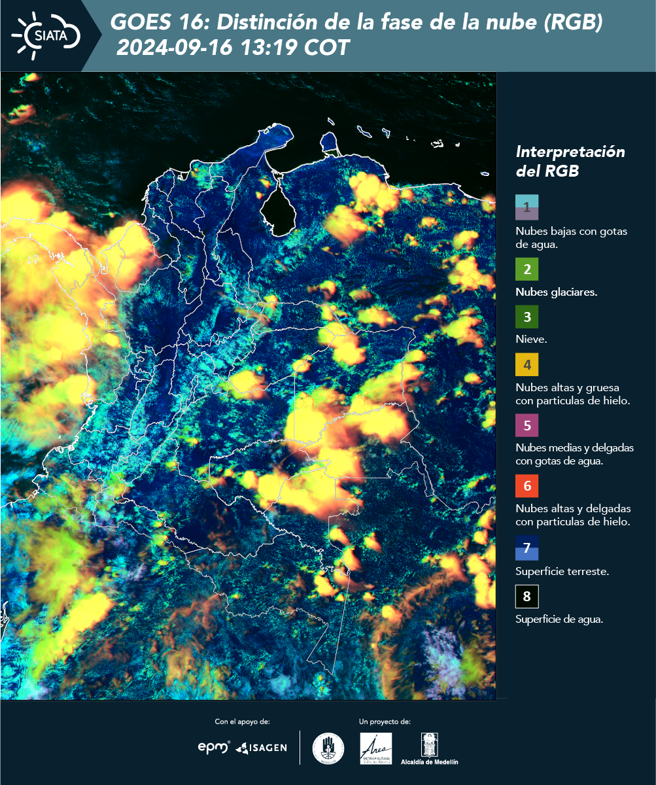Click the Área Metropolitana logo

pyautogui.click(x=376, y=748)
